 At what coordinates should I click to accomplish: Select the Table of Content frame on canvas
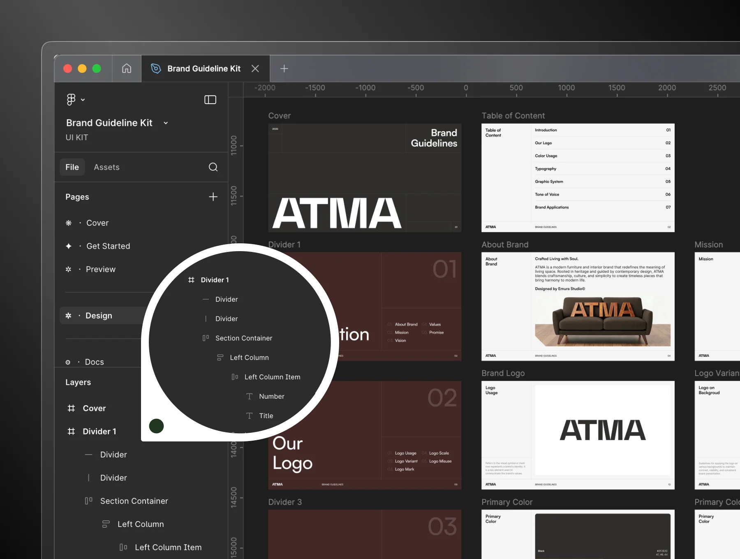pos(578,178)
